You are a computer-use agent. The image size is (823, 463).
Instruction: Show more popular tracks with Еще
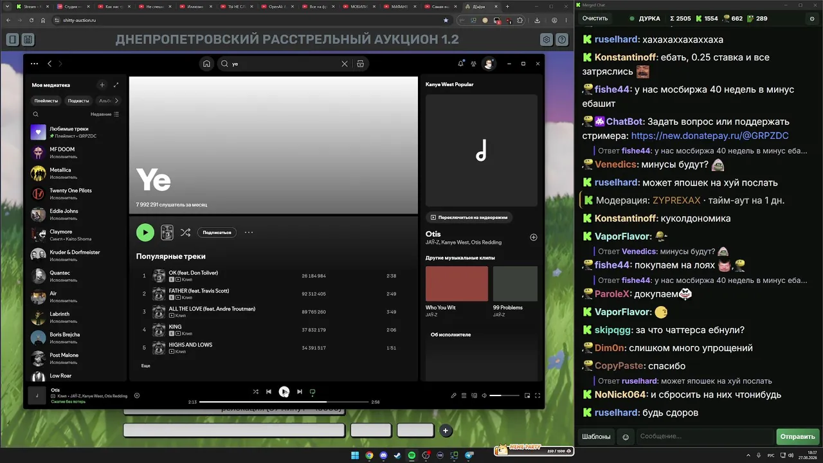[x=146, y=365]
